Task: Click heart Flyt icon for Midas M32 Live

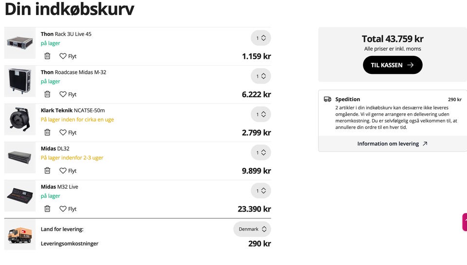Action: pyautogui.click(x=68, y=209)
